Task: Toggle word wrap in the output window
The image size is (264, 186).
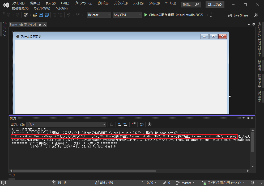Action: pos(141,124)
